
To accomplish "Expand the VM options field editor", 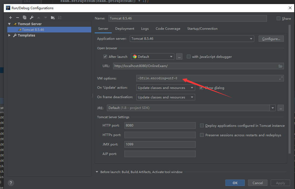I will coord(281,78).
